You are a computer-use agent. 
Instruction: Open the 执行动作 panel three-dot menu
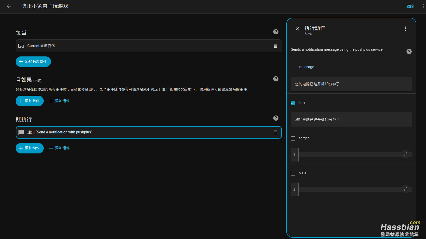coord(405,29)
